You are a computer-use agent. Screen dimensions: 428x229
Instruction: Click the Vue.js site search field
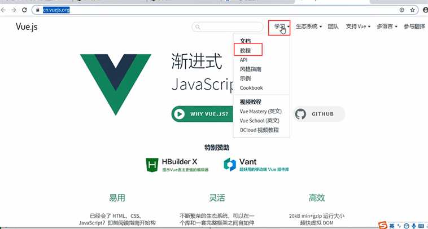click(x=228, y=27)
